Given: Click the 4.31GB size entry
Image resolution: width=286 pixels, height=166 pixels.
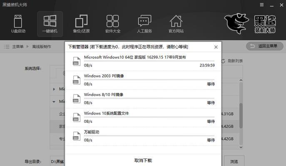Looking at the screenshot, I should point(227,114).
